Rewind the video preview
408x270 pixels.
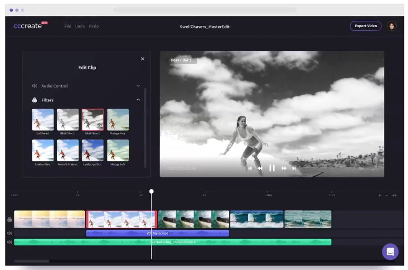[260, 168]
